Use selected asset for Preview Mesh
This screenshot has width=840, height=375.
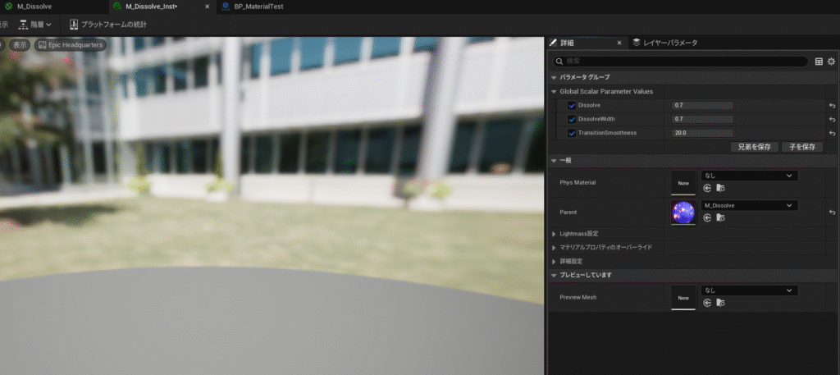pyautogui.click(x=707, y=303)
